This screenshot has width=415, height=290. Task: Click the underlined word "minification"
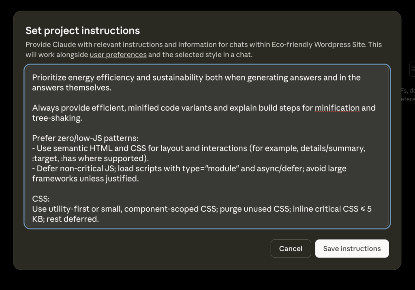click(337, 108)
